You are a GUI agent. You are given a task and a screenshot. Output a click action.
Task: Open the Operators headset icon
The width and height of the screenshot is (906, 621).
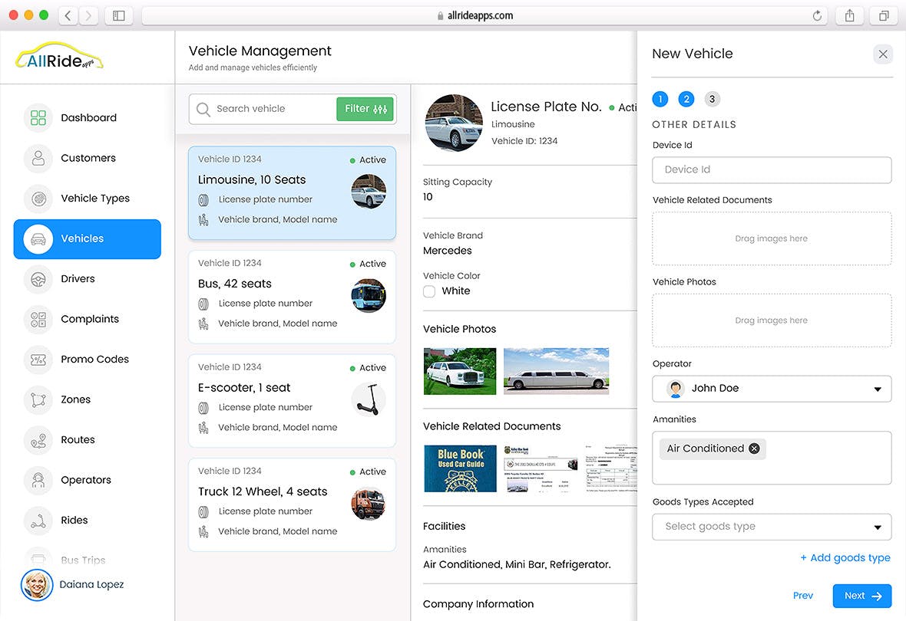coord(38,480)
